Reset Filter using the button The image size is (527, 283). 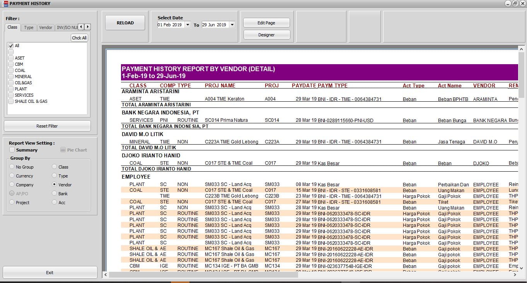coord(47,126)
